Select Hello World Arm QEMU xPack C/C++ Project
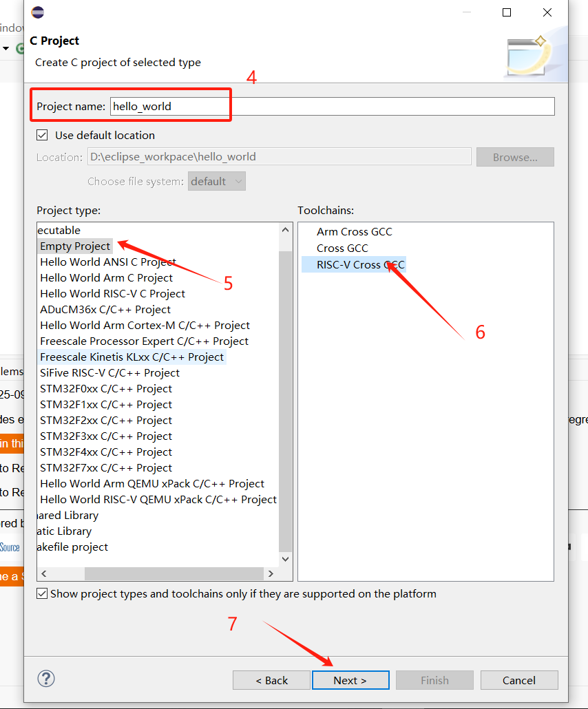 [x=152, y=484]
